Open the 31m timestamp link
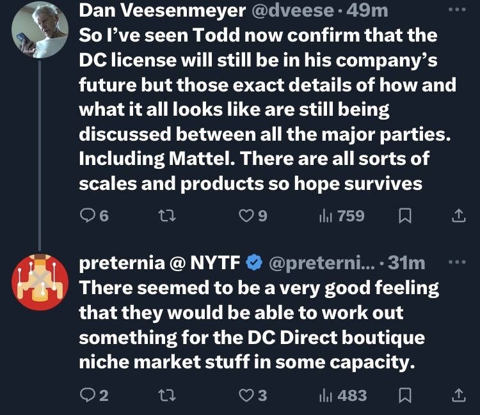The height and width of the screenshot is (415, 480). click(406, 262)
